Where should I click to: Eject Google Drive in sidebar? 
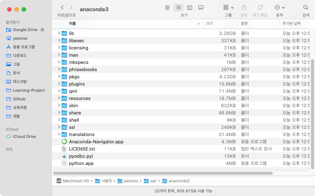point(42,30)
